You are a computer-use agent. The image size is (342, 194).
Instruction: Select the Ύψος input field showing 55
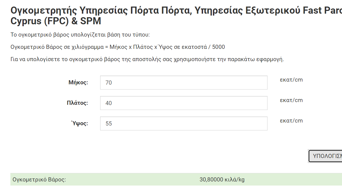point(184,123)
